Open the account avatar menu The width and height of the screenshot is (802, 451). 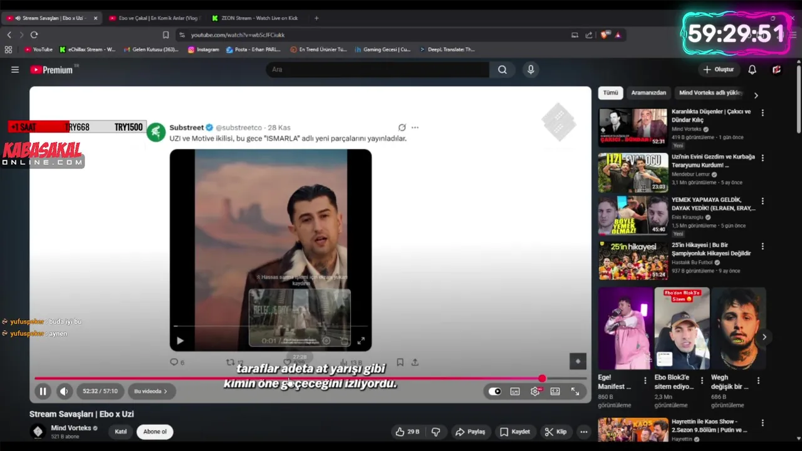click(x=777, y=70)
